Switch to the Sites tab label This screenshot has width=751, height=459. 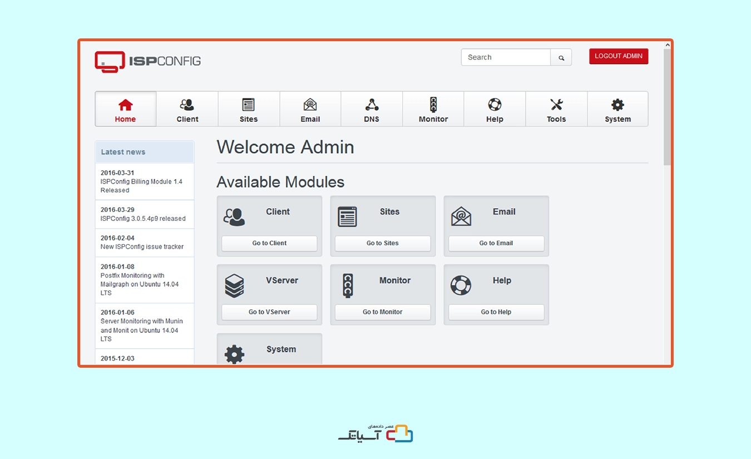coord(249,119)
